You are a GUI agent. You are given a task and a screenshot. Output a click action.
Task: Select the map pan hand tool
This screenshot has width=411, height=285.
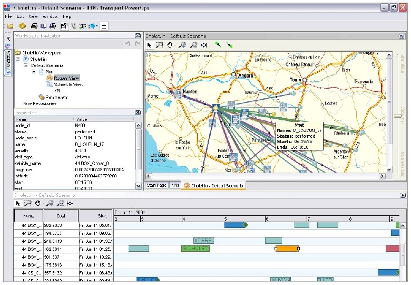pyautogui.click(x=170, y=45)
